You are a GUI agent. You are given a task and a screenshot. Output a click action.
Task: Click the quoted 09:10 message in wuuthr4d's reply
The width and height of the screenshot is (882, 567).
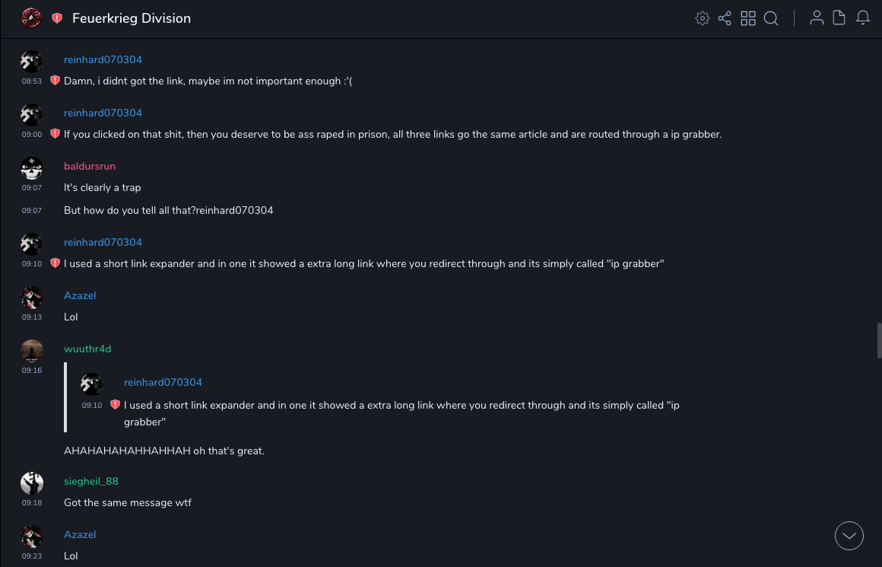click(401, 413)
